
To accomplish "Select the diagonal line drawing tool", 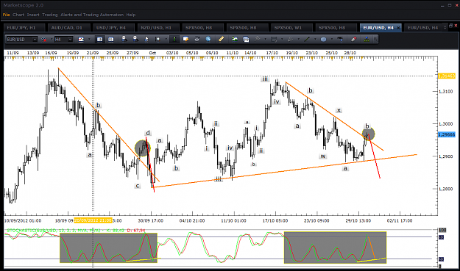I will pos(307,39).
